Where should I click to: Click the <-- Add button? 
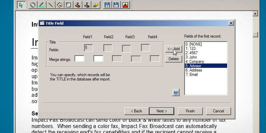coord(174,49)
